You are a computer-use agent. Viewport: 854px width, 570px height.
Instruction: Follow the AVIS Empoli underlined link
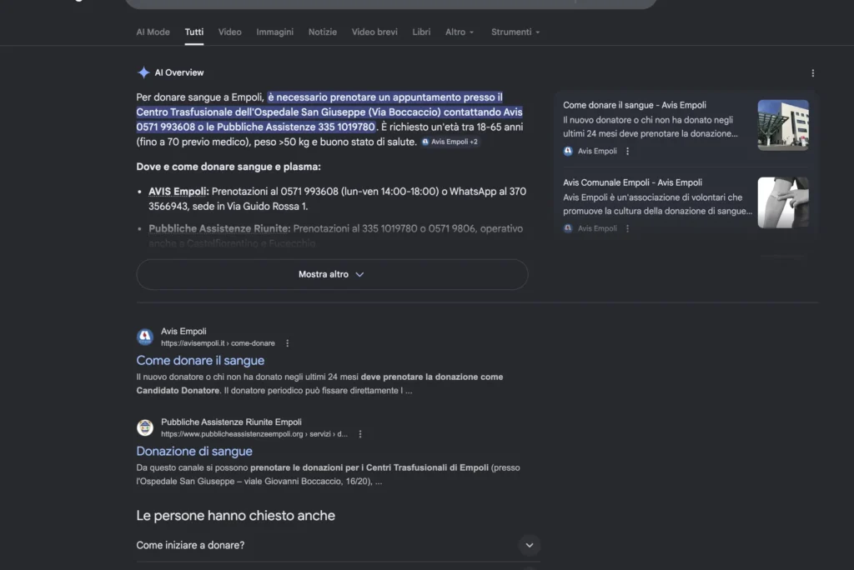pyautogui.click(x=178, y=192)
